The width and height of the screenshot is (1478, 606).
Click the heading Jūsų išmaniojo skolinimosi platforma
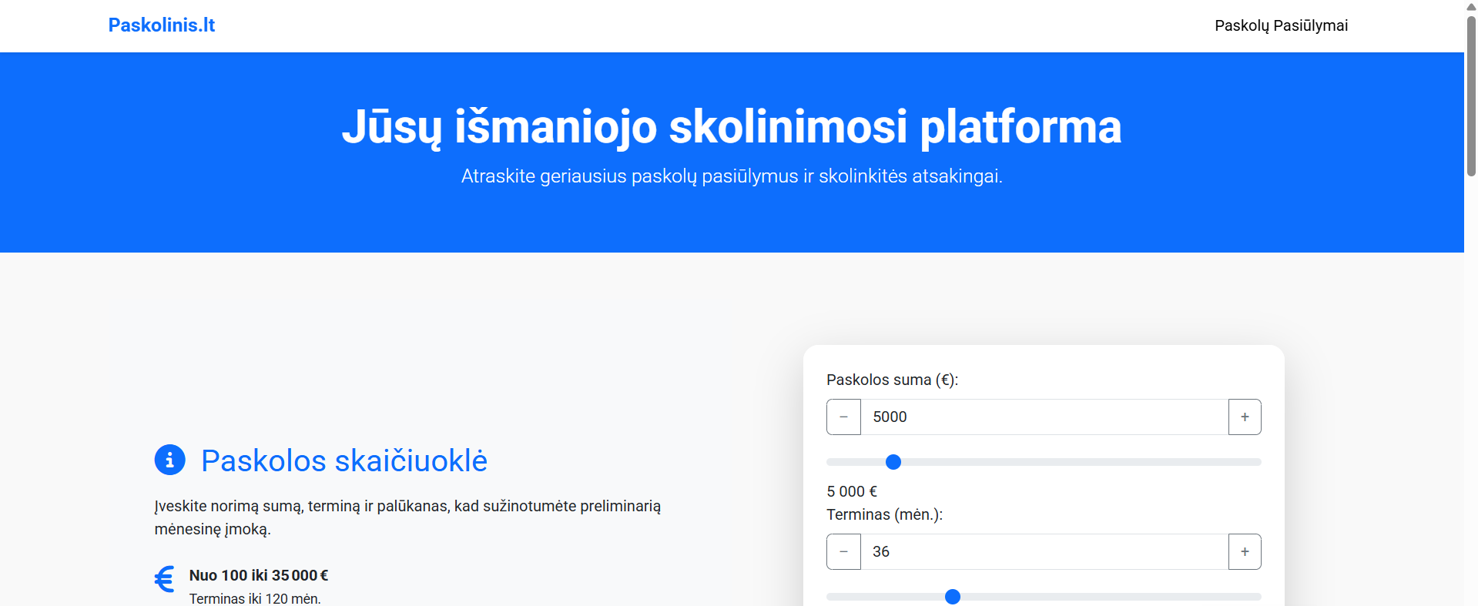[x=732, y=127]
